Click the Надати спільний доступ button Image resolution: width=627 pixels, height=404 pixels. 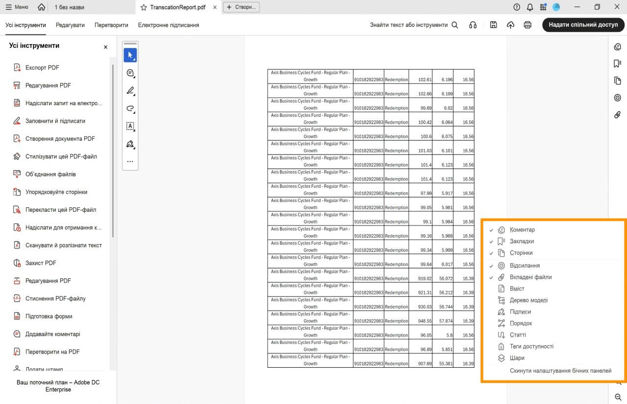[x=583, y=25]
